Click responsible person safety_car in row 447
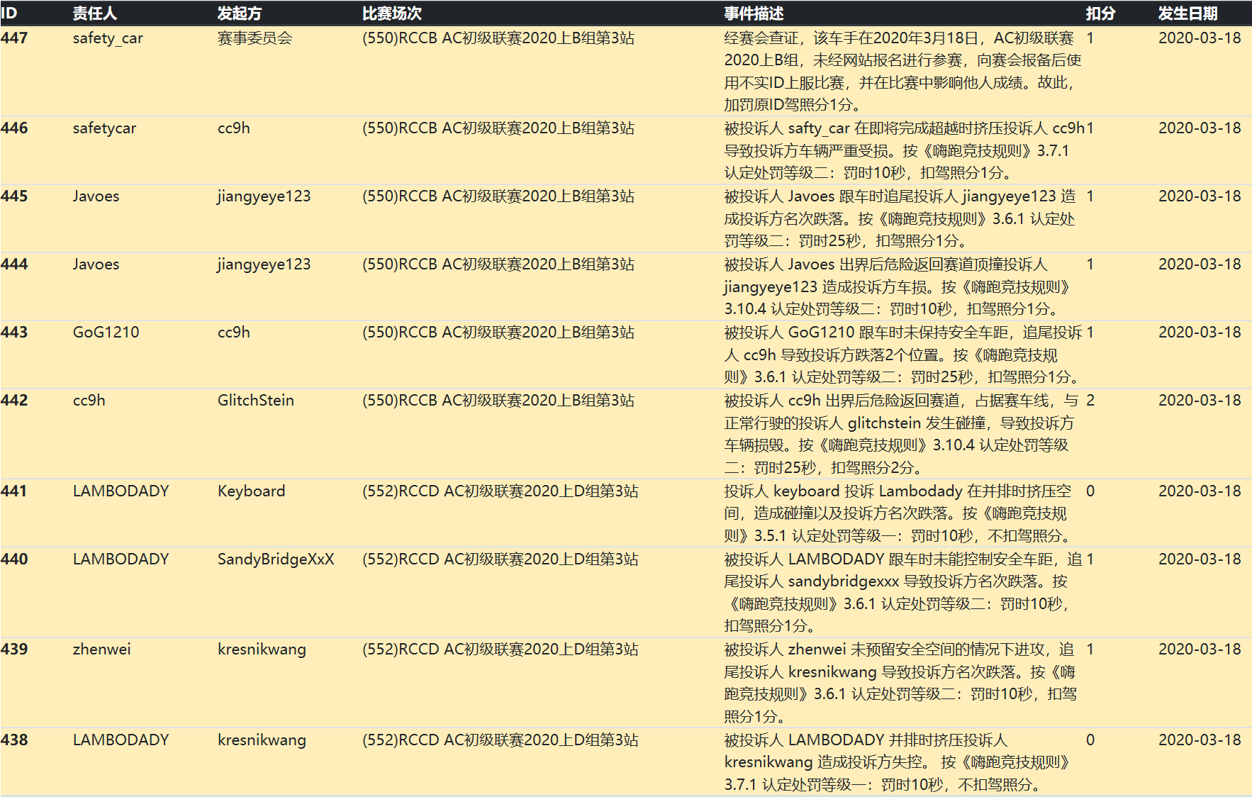This screenshot has width=1252, height=797. point(108,39)
